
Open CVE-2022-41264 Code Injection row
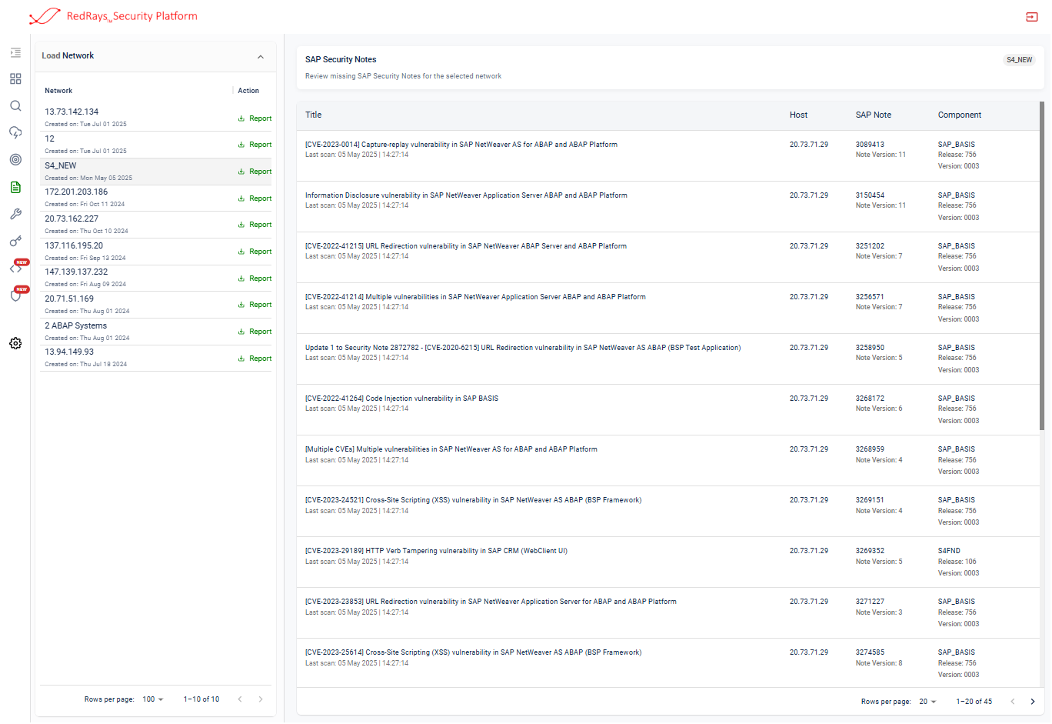(667, 409)
